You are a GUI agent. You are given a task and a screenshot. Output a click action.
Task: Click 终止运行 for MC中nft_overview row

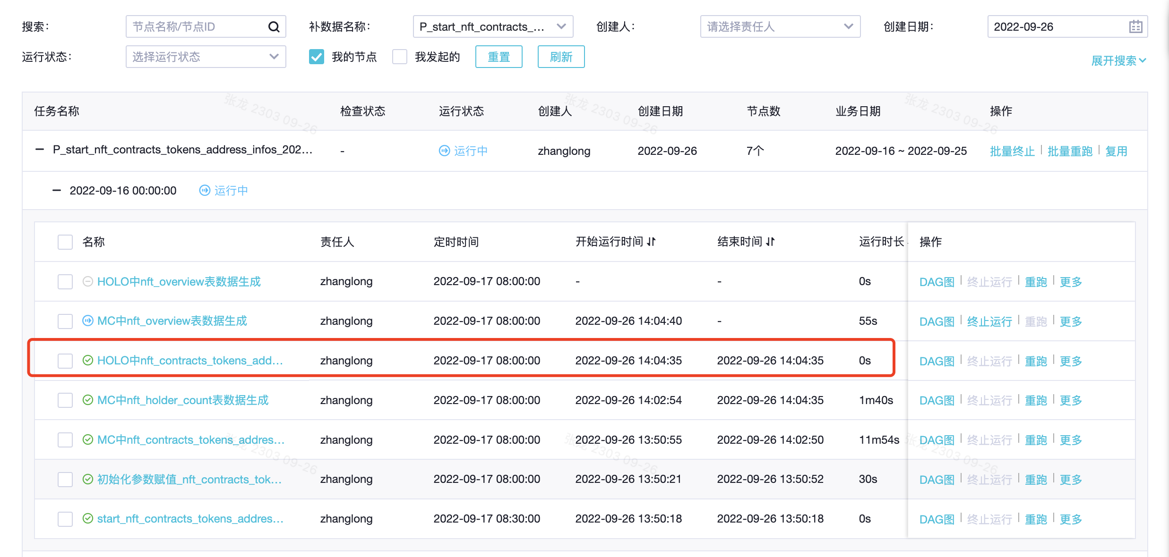click(989, 321)
